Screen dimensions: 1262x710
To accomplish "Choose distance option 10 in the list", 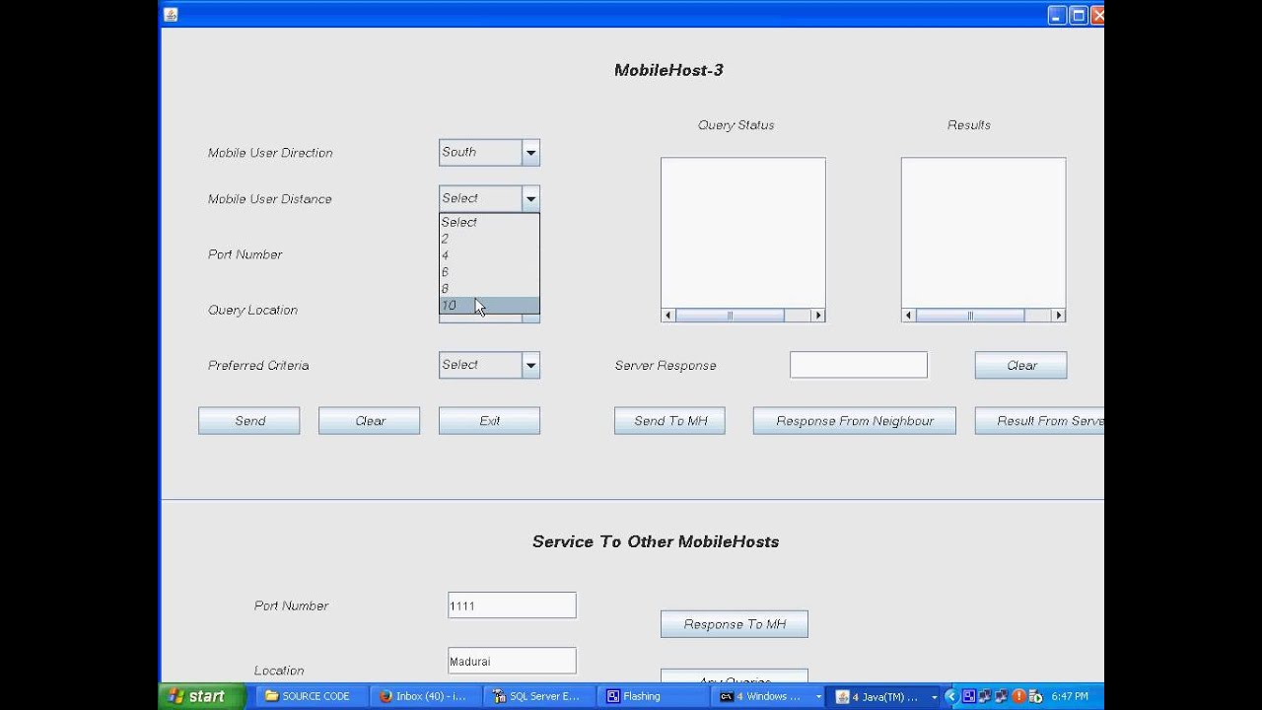I will pyautogui.click(x=489, y=306).
